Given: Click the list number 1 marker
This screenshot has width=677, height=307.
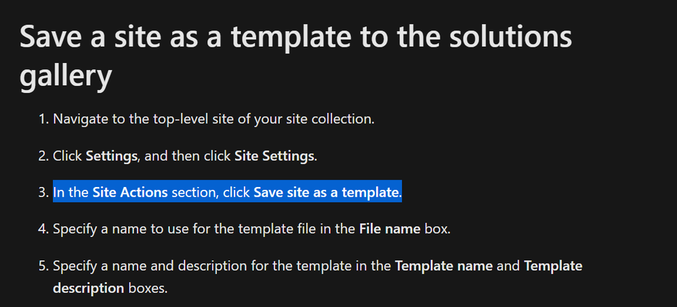Looking at the screenshot, I should tap(42, 119).
